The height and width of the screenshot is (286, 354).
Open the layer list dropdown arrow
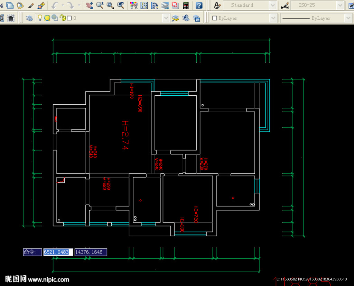(x=166, y=18)
